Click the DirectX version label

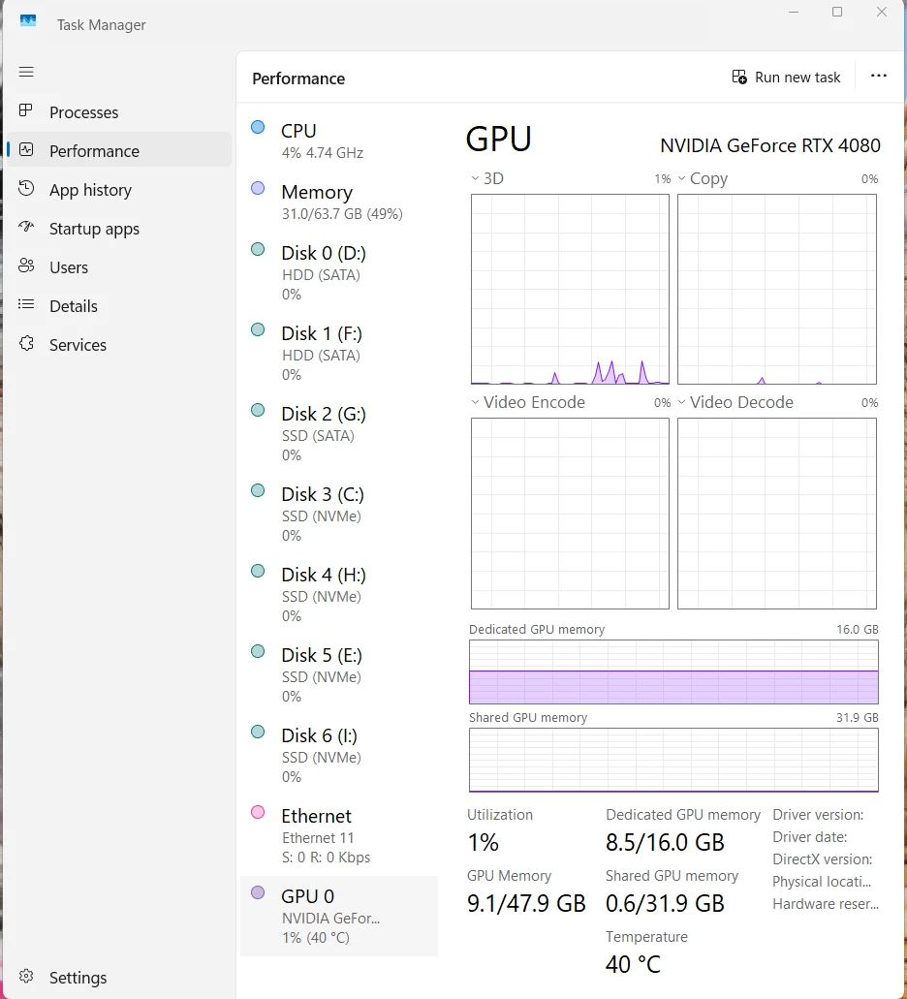823,859
